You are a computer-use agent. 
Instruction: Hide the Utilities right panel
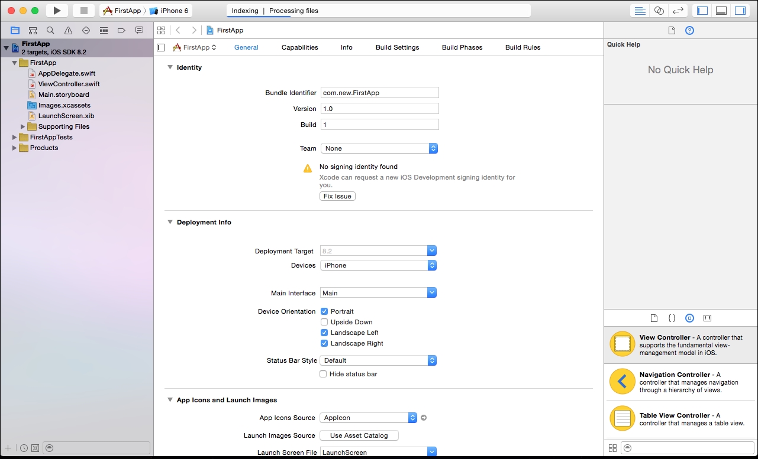tap(740, 11)
